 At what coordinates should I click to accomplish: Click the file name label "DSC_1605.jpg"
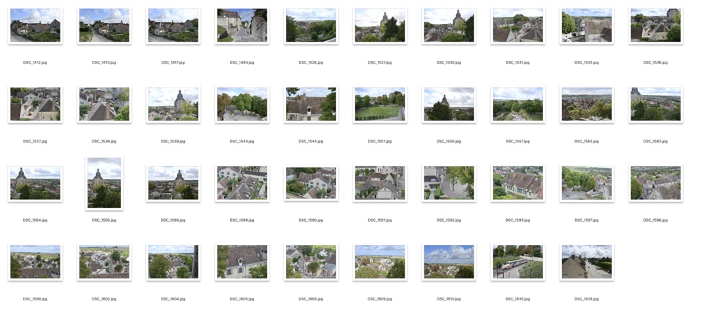click(242, 299)
